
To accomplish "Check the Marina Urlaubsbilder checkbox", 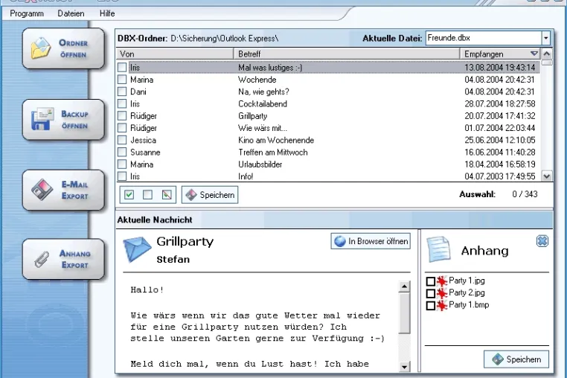I will pyautogui.click(x=122, y=164).
